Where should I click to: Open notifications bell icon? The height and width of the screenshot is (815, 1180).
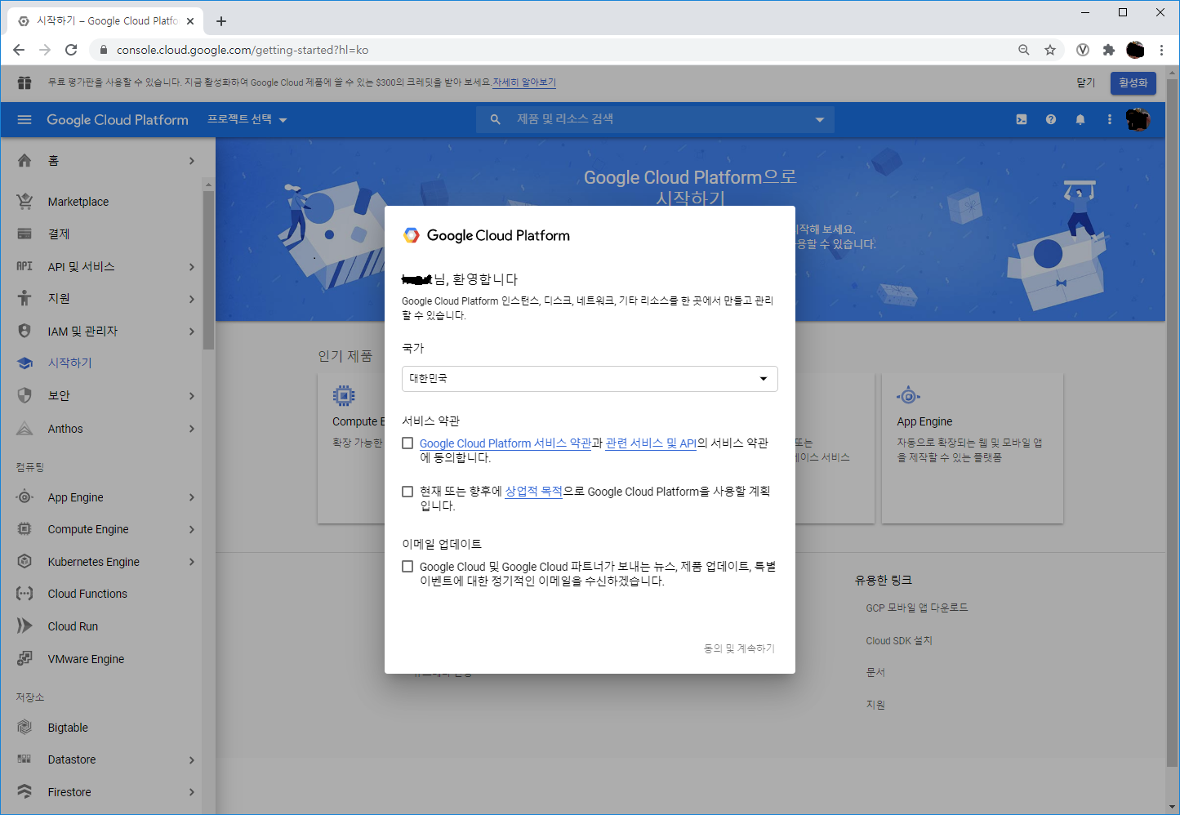[1080, 119]
